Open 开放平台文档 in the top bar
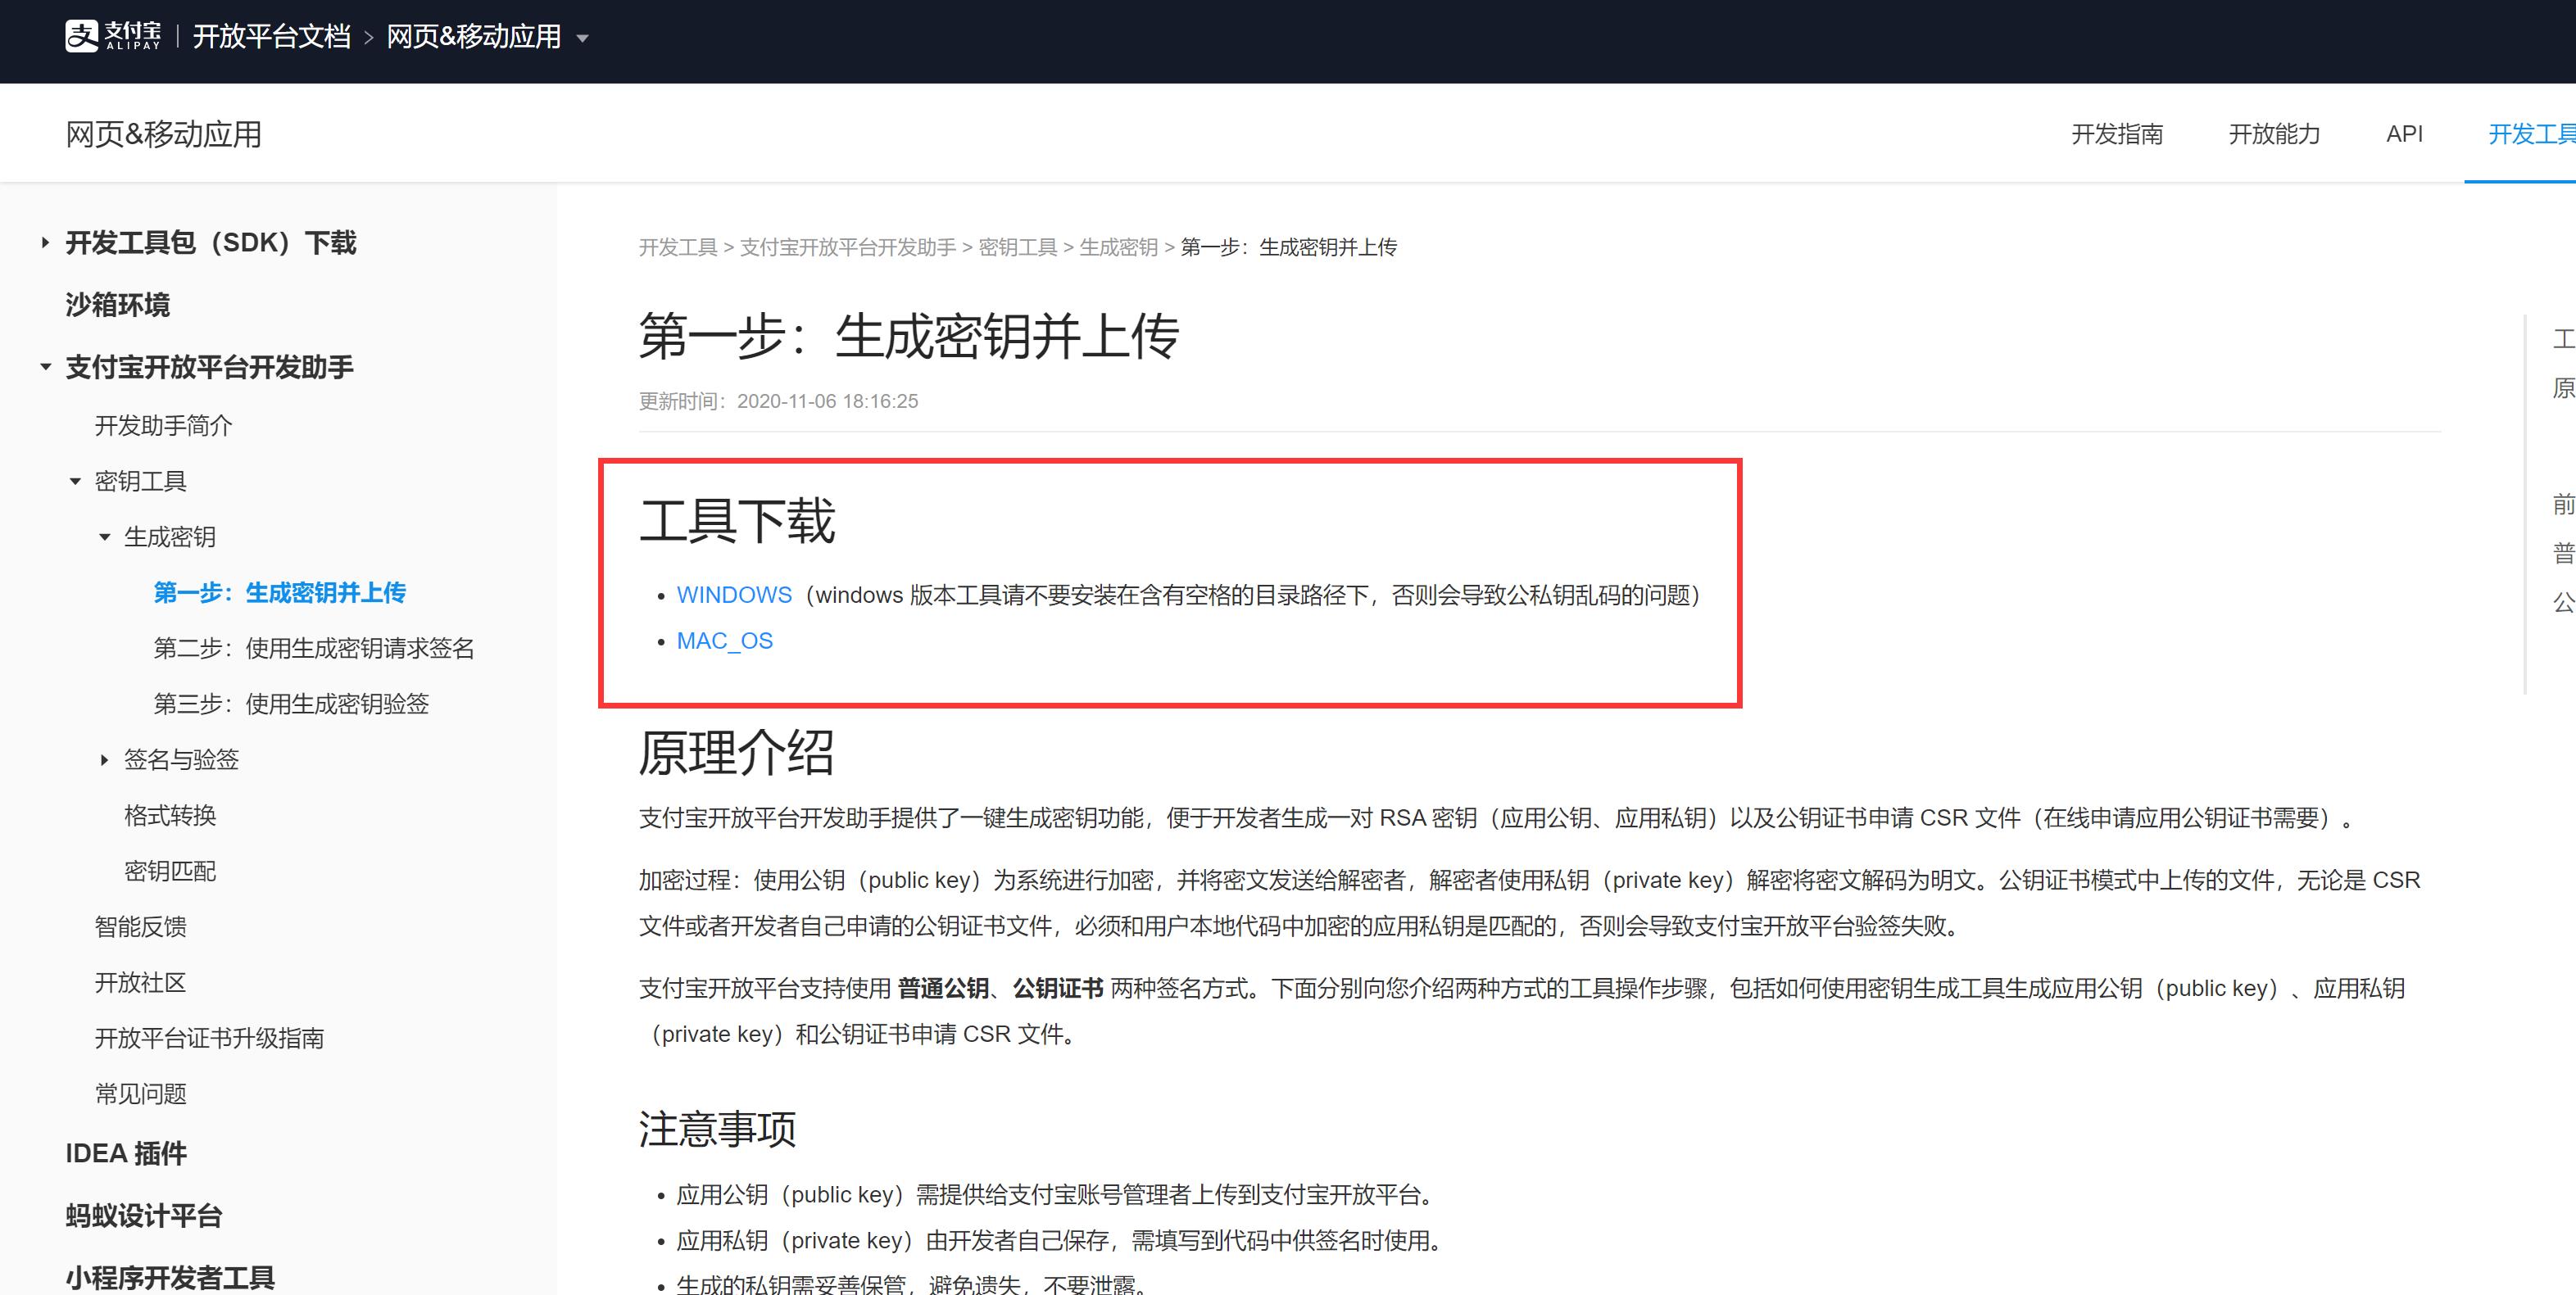 [271, 37]
